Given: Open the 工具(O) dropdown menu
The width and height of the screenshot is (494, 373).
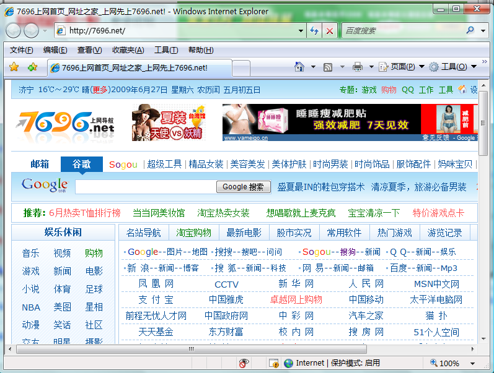Looking at the screenshot, I should pos(452,67).
